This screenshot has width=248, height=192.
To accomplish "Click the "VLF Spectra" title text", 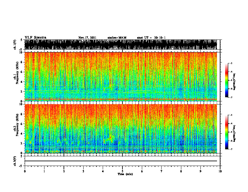I will click(35, 38).
